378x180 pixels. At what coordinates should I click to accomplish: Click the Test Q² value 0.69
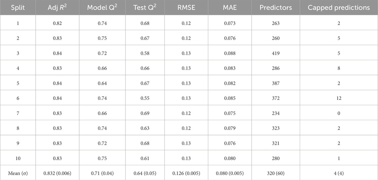(x=144, y=113)
